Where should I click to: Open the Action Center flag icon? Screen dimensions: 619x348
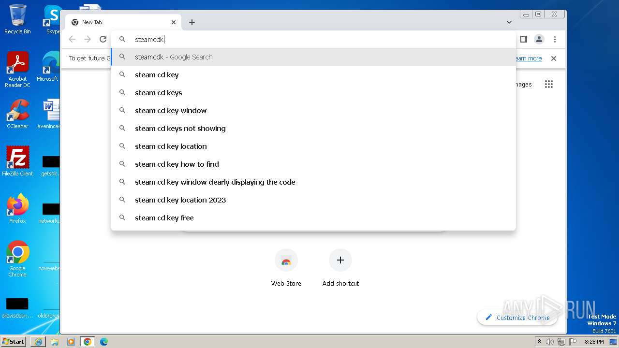click(573, 342)
